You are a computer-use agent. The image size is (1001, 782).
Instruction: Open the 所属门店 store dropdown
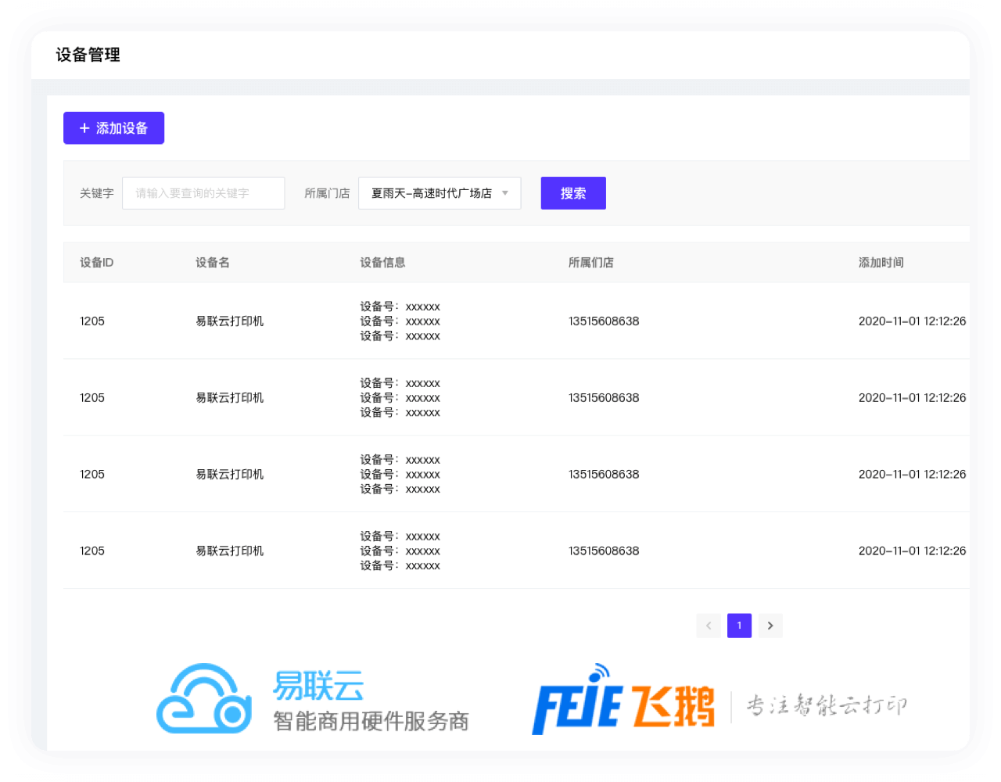440,193
